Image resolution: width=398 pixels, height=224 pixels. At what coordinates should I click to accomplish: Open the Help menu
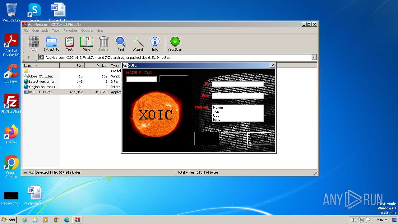point(100,30)
